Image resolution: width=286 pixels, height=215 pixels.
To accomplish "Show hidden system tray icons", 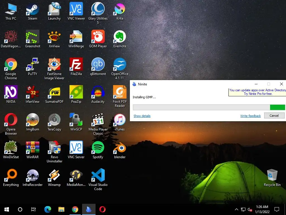I will (236, 209).
